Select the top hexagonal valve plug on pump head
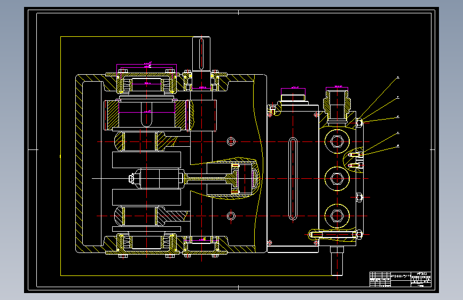This screenshot has height=300, width=463. coord(336,141)
